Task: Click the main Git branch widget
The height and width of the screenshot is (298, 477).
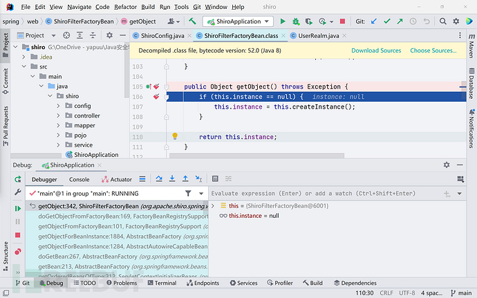Action: (461, 293)
